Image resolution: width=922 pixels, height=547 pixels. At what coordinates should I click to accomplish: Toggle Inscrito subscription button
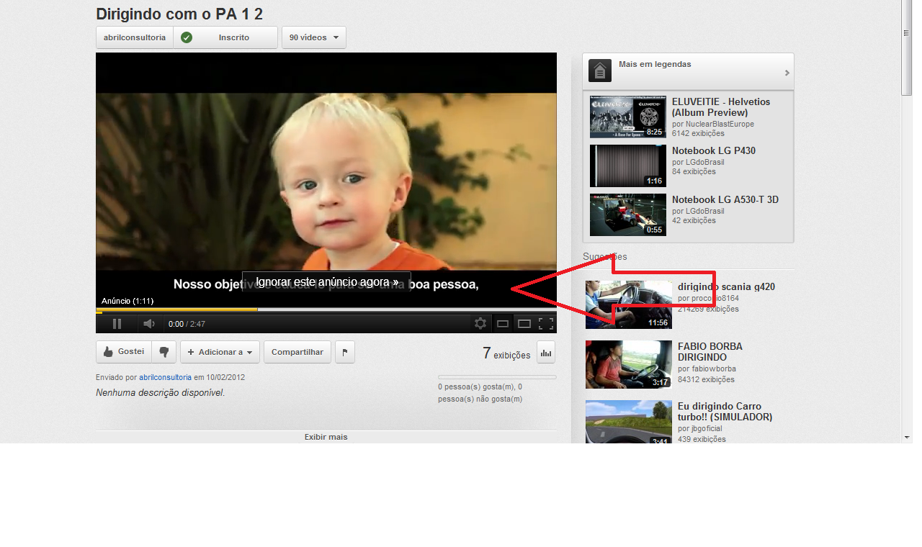click(x=225, y=37)
